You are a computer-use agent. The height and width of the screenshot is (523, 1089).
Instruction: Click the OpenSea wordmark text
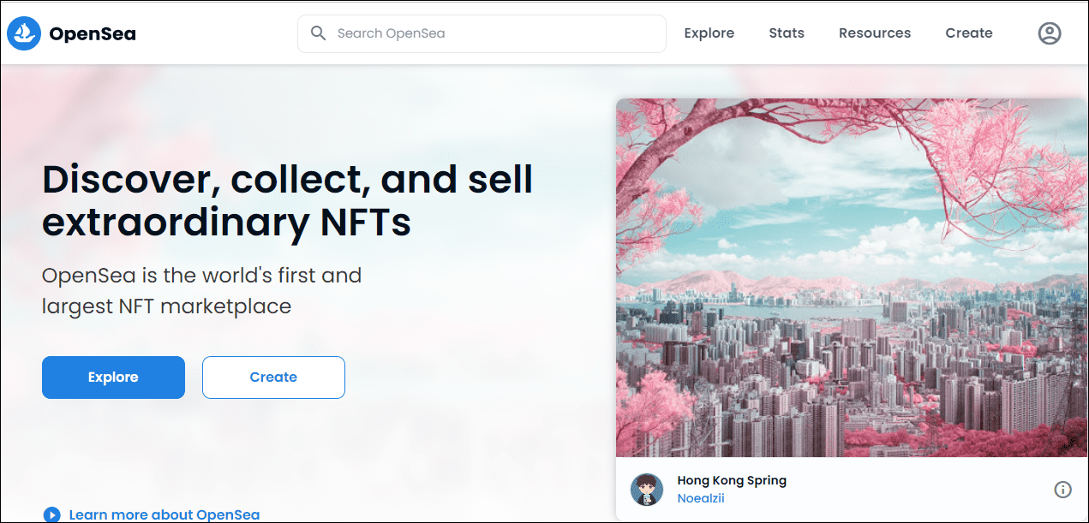click(93, 34)
